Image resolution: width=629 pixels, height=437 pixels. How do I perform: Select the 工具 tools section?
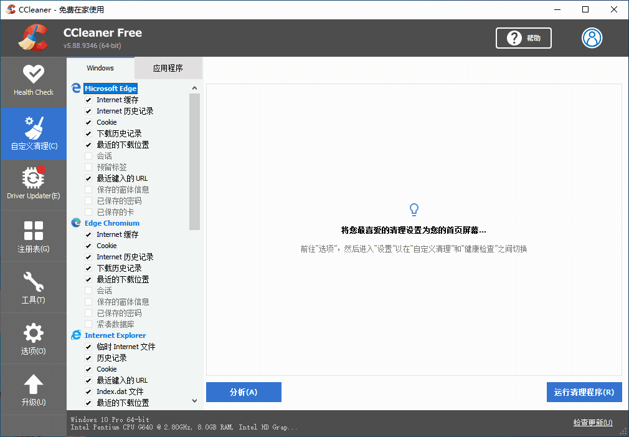pyautogui.click(x=33, y=288)
